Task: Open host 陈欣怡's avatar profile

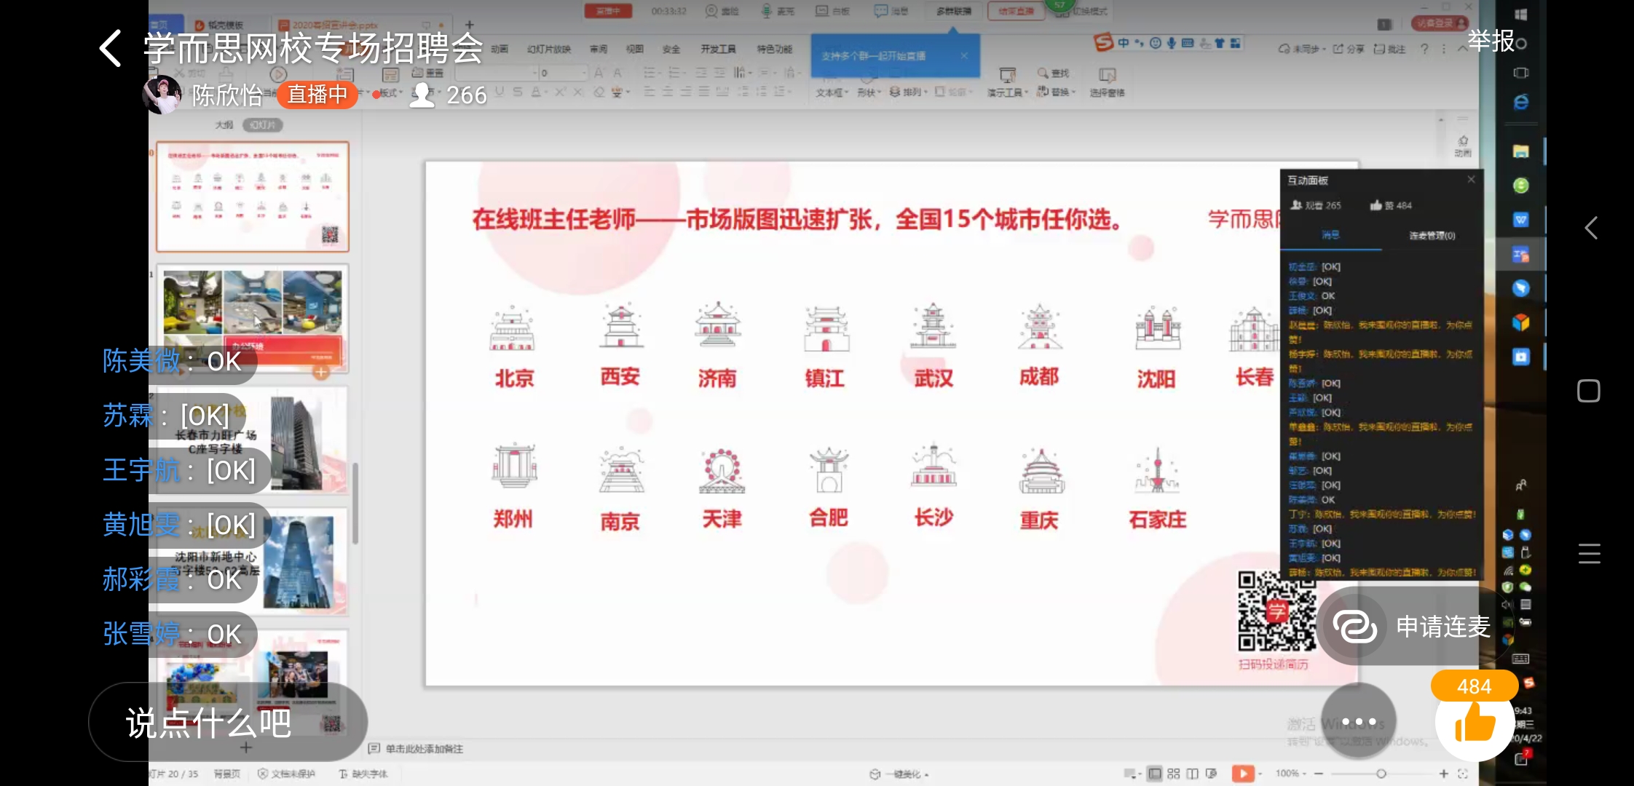Action: click(162, 95)
